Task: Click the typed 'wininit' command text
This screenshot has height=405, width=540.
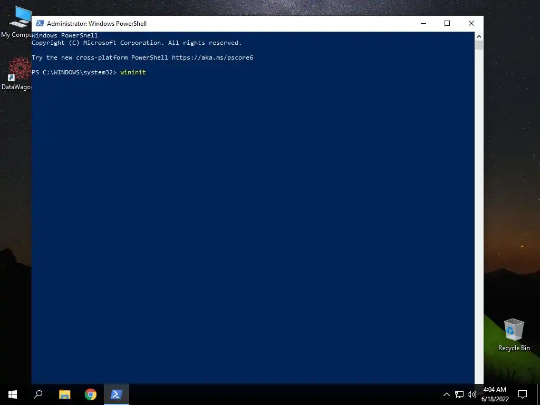Action: [133, 72]
